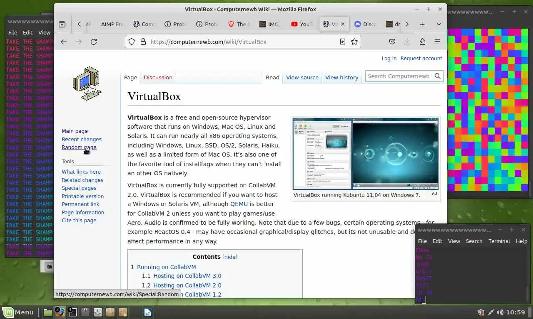Reload the current VirtualBox wiki page
The width and height of the screenshot is (533, 319).
(x=94, y=42)
